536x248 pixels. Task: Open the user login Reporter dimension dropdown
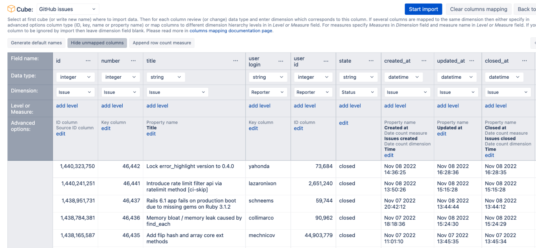[268, 92]
